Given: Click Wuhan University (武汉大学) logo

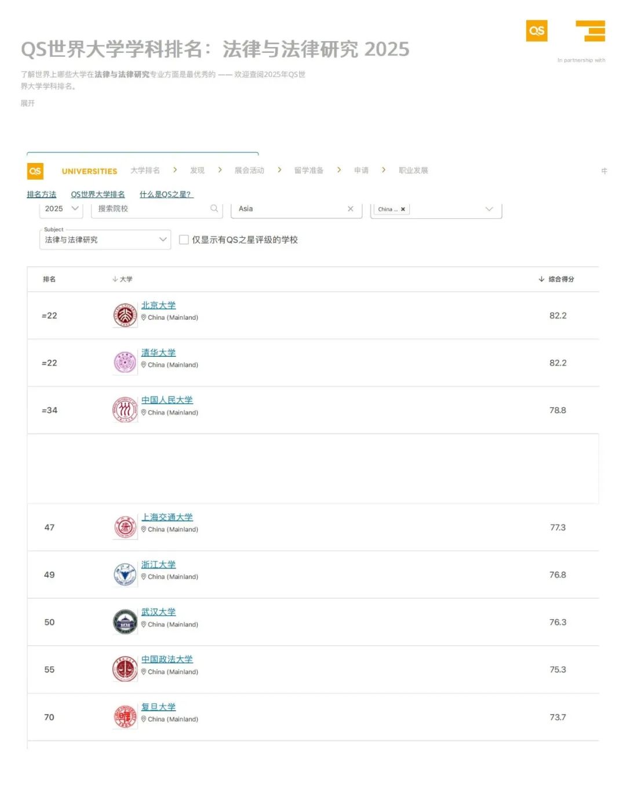Looking at the screenshot, I should tap(125, 622).
